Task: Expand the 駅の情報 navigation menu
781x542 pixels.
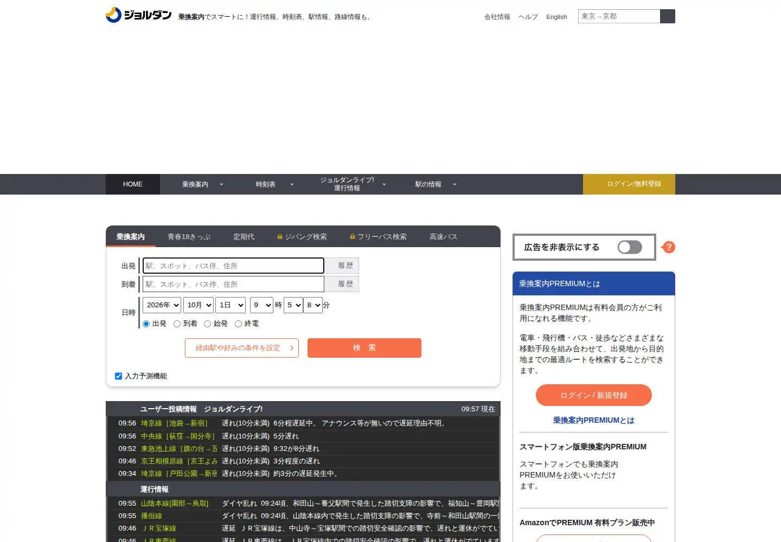Action: (437, 184)
